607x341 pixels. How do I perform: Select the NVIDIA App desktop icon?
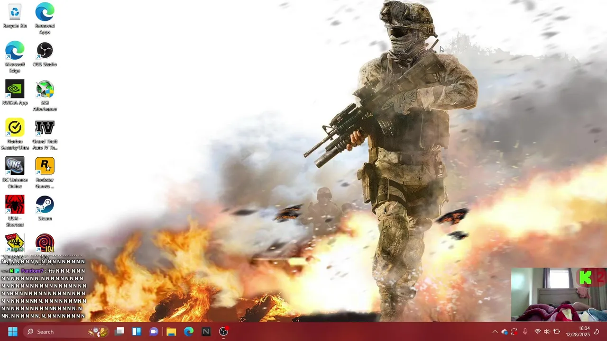tap(15, 93)
